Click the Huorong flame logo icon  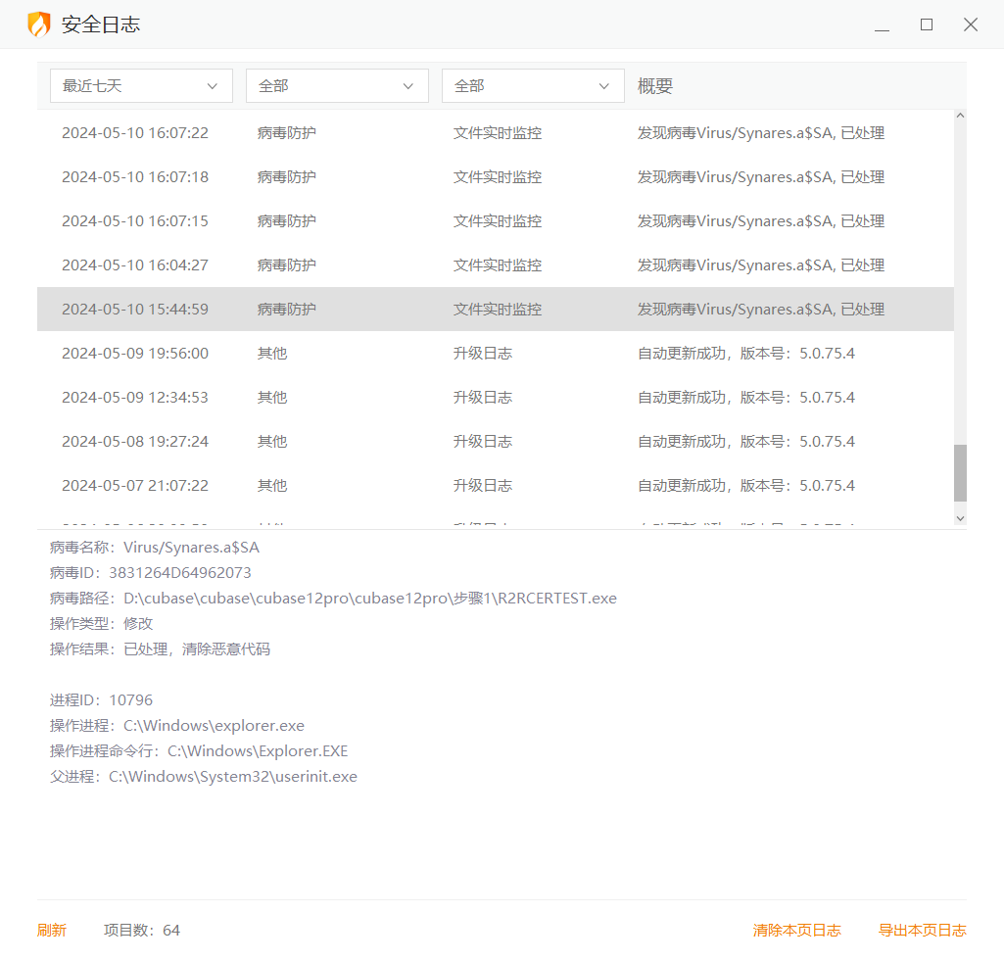pyautogui.click(x=39, y=24)
